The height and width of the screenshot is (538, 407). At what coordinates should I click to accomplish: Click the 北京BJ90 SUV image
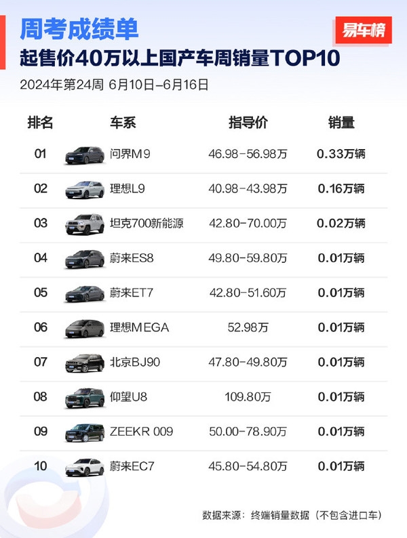85,363
